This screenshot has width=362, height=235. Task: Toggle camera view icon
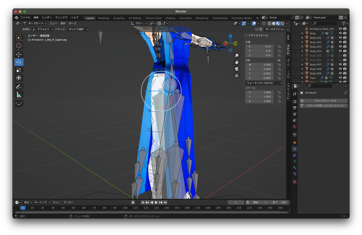237,69
